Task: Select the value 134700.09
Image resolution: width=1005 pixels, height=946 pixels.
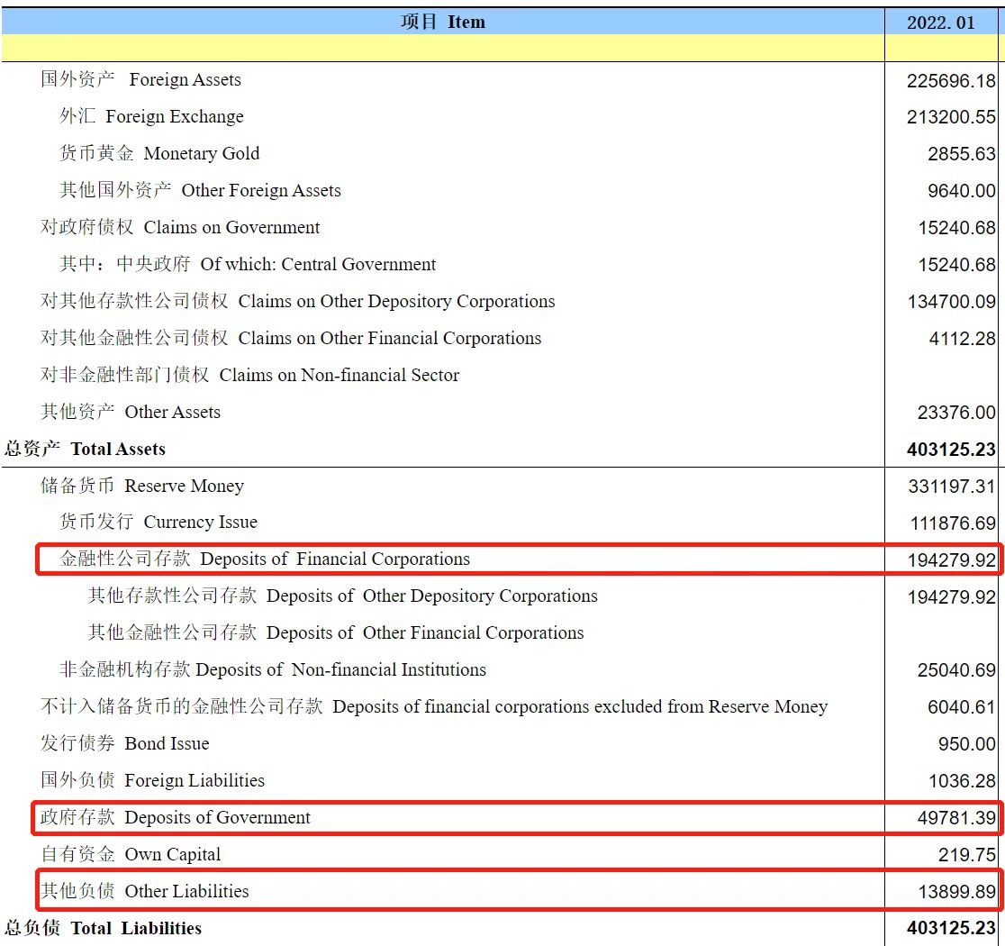Action: pos(951,302)
